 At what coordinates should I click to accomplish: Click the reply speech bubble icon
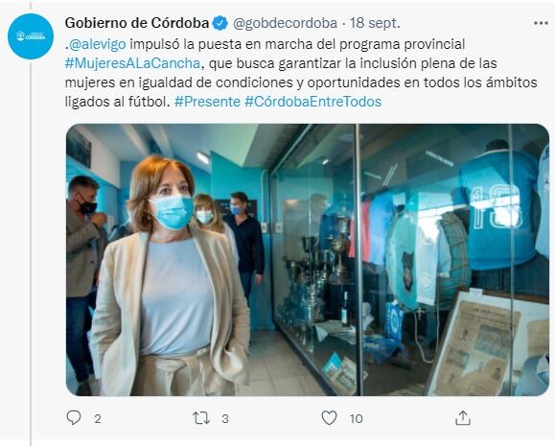74,418
